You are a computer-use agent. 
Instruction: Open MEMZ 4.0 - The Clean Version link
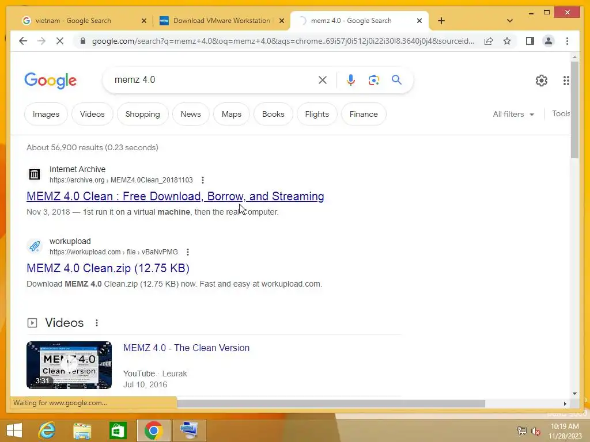click(186, 348)
